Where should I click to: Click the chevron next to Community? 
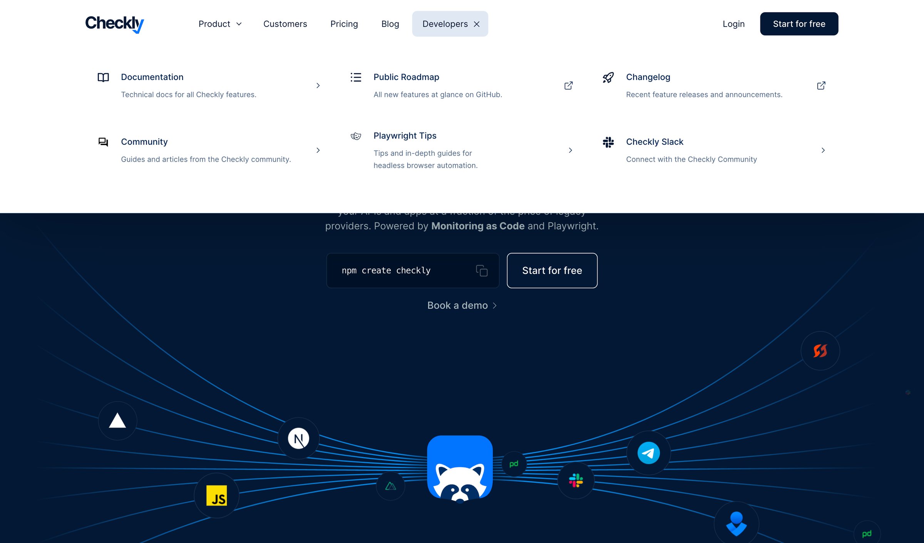point(318,150)
